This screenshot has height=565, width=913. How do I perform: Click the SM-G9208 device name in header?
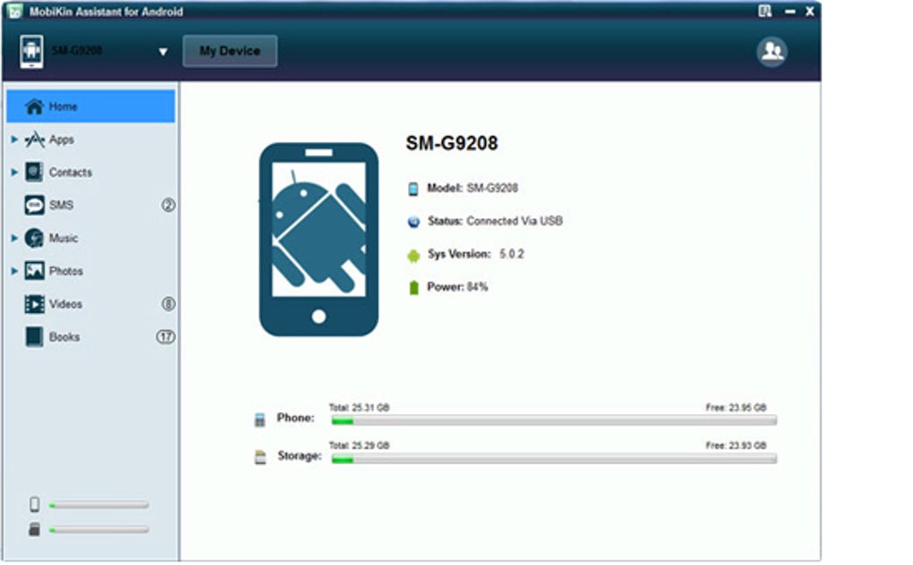click(x=77, y=51)
